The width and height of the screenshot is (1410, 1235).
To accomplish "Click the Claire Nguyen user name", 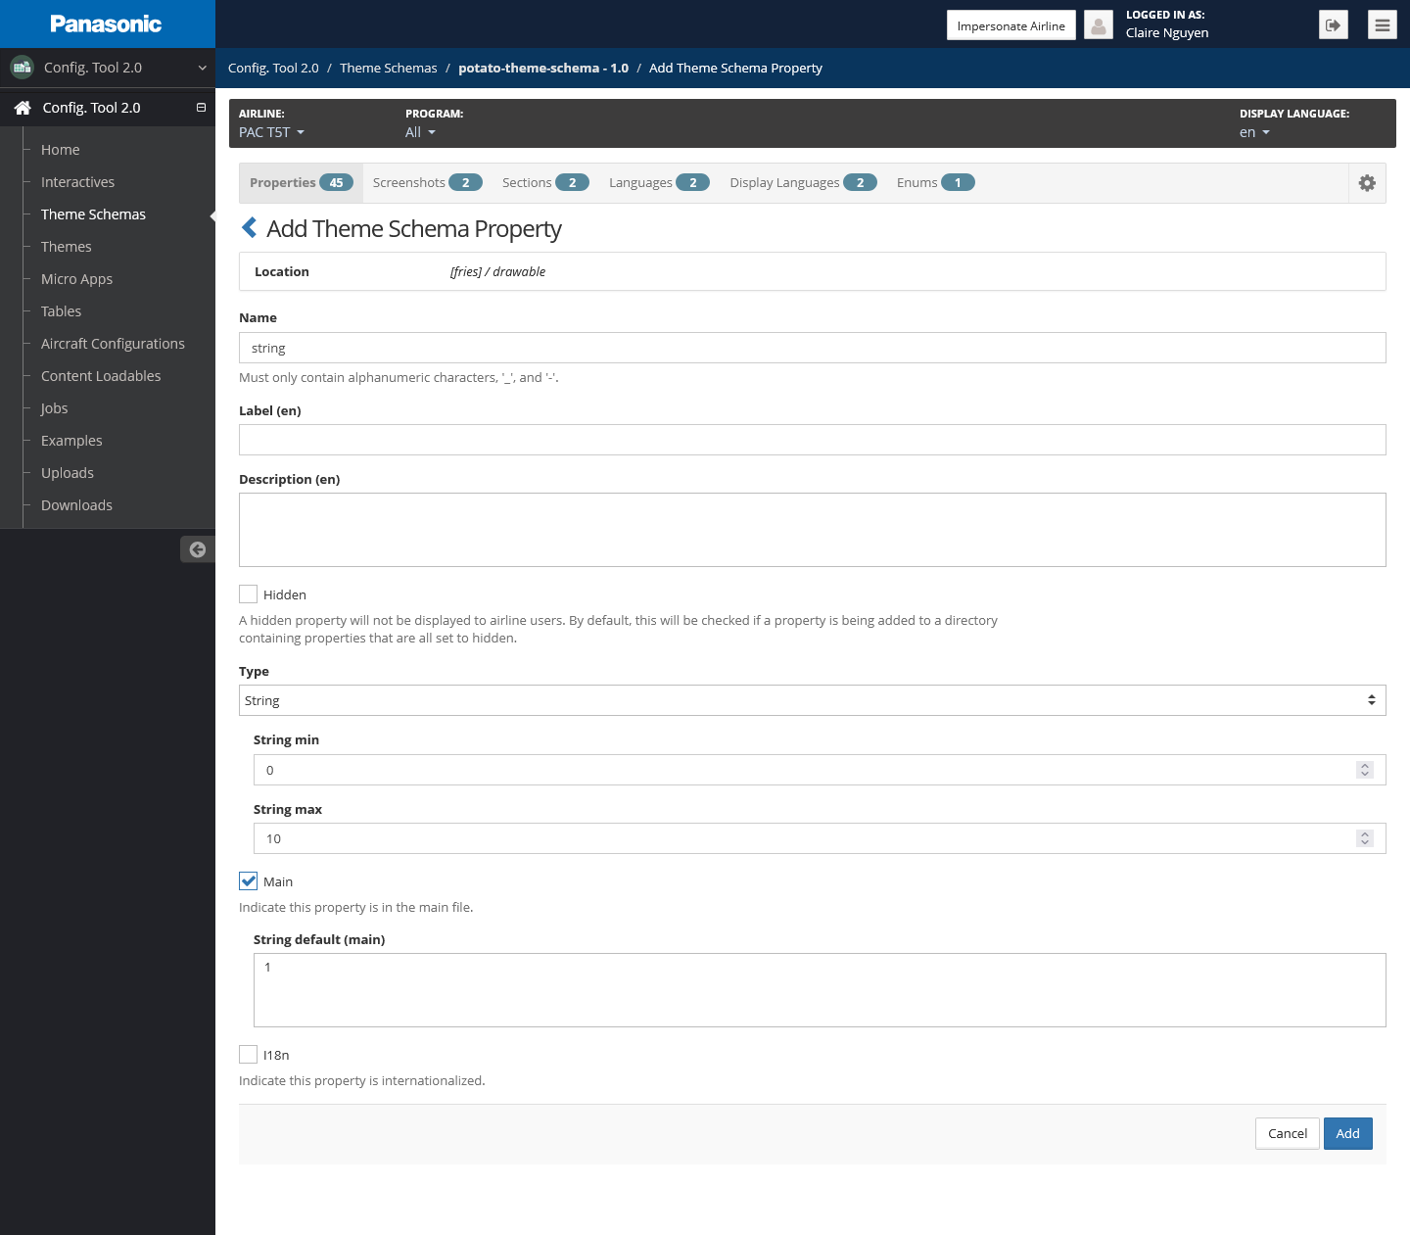I will tap(1166, 32).
